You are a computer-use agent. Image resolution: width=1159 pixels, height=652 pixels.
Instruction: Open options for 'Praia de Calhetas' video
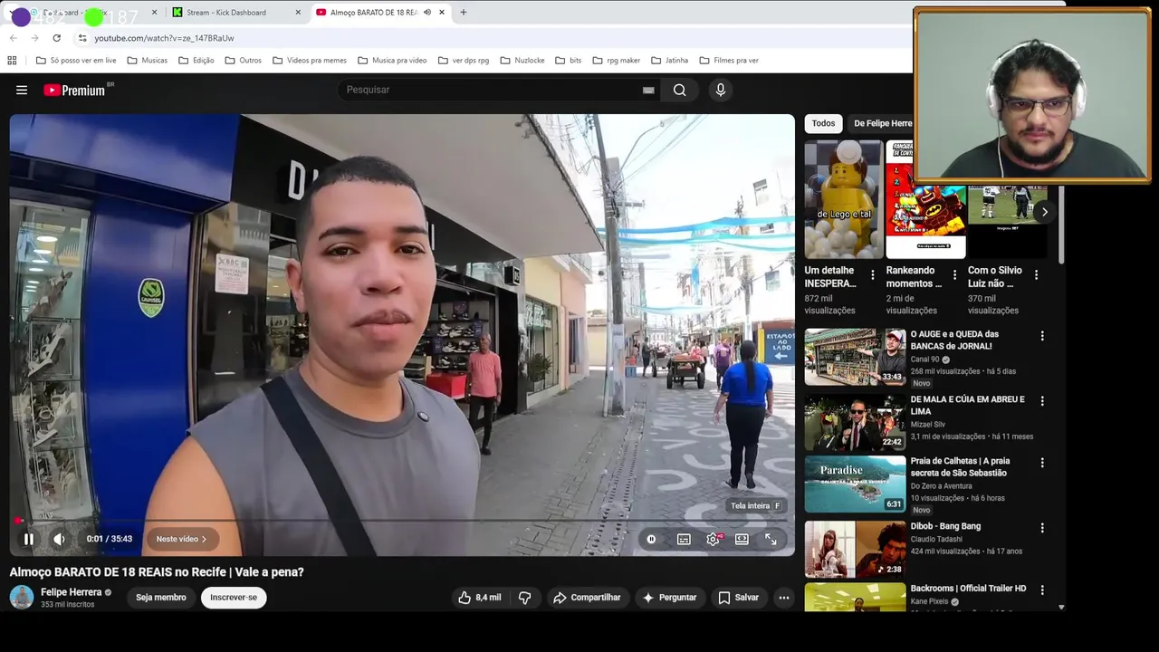[1042, 463]
